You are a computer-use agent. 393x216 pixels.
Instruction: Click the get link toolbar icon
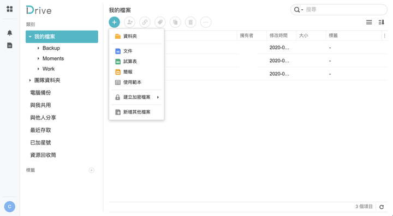[145, 22]
